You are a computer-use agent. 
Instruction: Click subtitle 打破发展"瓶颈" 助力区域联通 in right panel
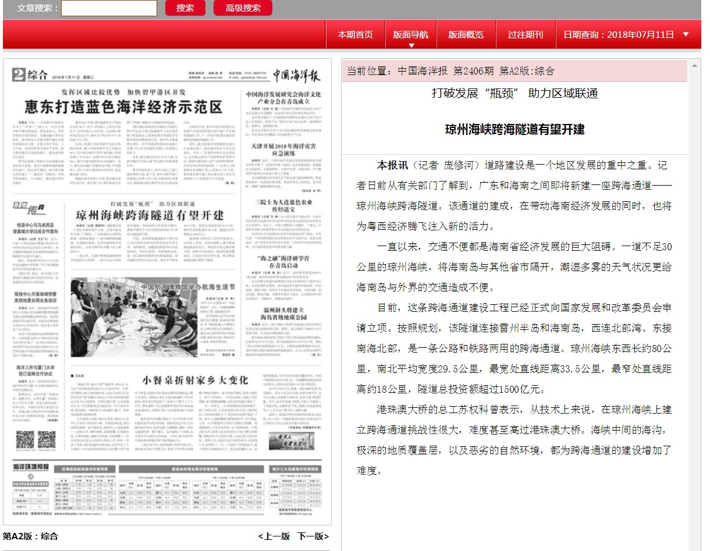[x=514, y=93]
